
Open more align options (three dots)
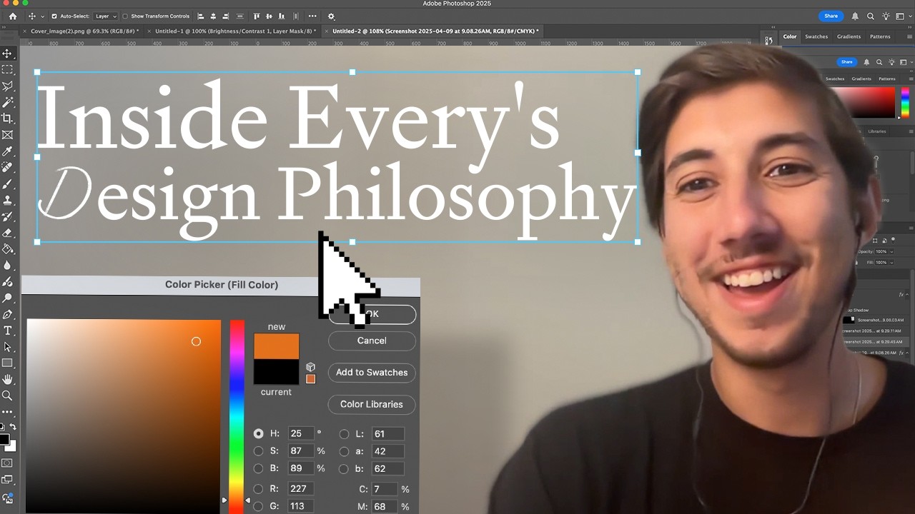pyautogui.click(x=312, y=16)
